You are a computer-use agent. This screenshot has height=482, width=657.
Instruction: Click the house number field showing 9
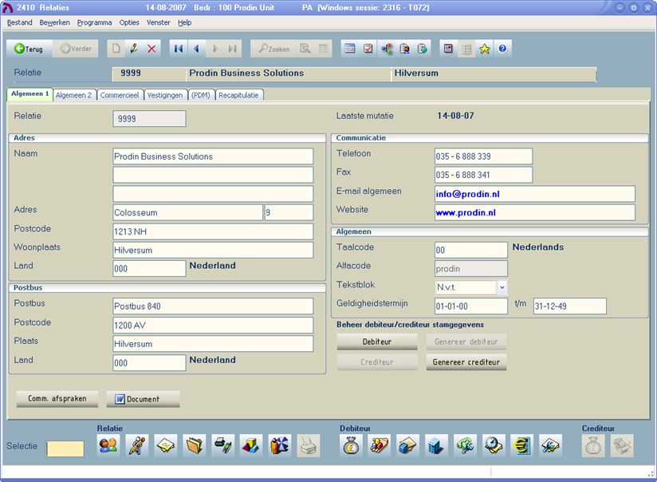[289, 213]
